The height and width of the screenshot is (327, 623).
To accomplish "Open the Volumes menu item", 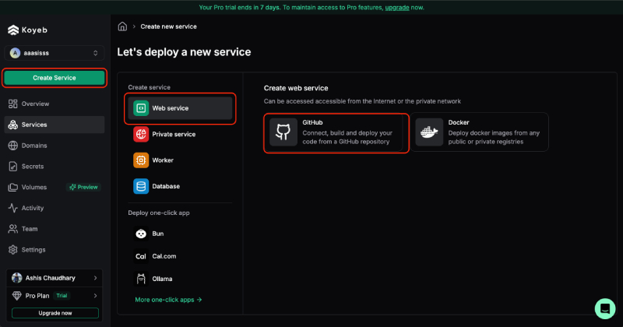I will [x=55, y=187].
